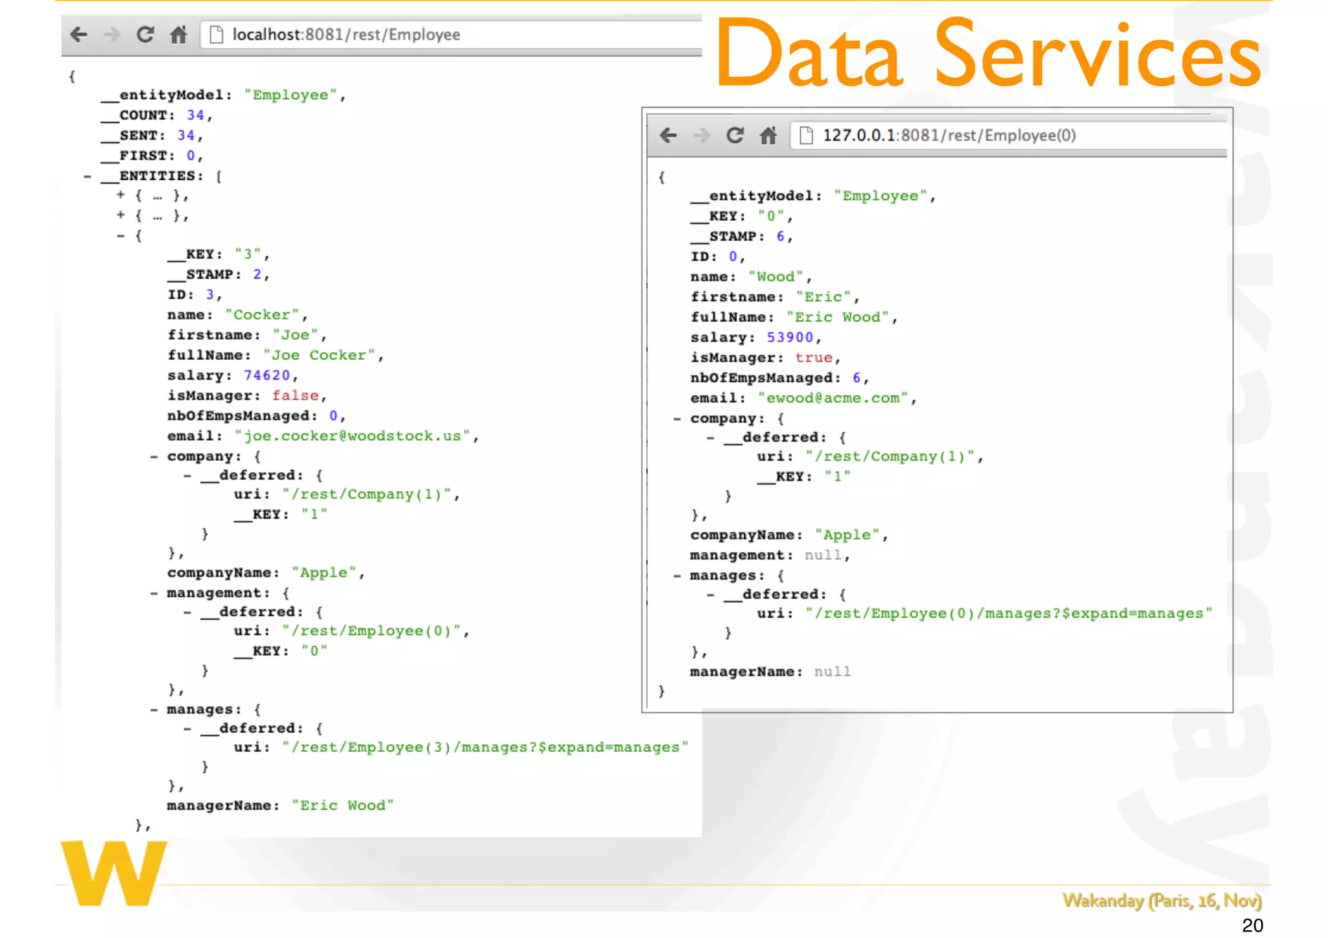Click "/rest/Employee(0)" uri in left JSON
The height and width of the screenshot is (938, 1328).
pos(372,631)
